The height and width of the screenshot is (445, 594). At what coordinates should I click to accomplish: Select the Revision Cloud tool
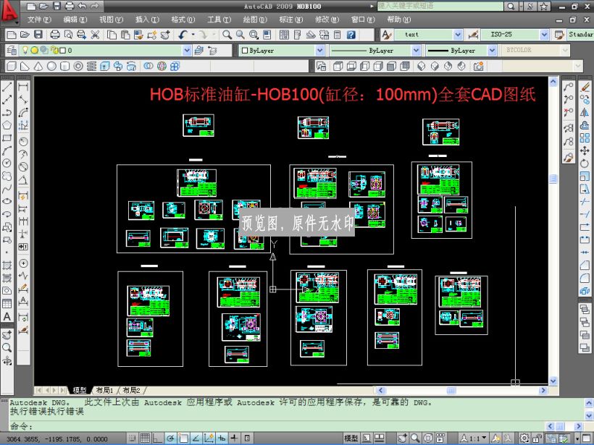[x=7, y=176]
